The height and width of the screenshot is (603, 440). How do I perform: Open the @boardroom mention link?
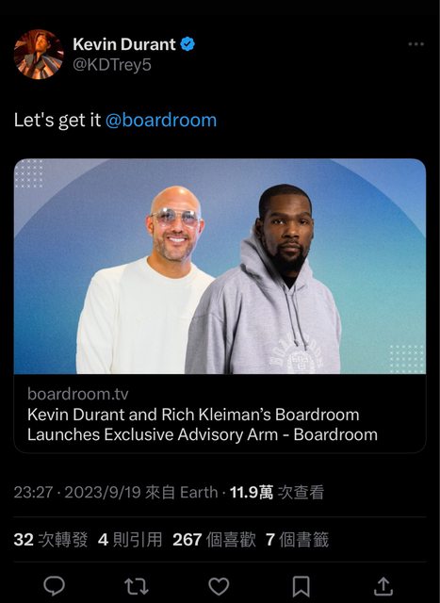pos(161,120)
